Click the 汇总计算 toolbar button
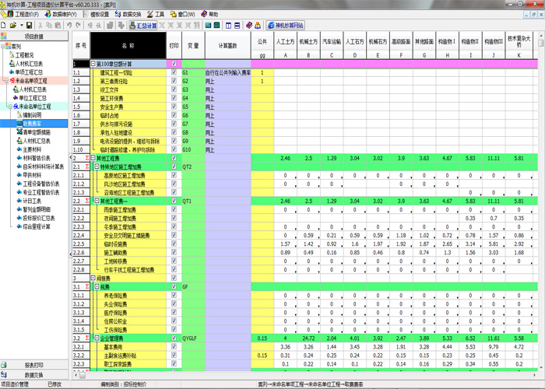Image resolution: width=545 pixels, height=389 pixels. (x=142, y=26)
